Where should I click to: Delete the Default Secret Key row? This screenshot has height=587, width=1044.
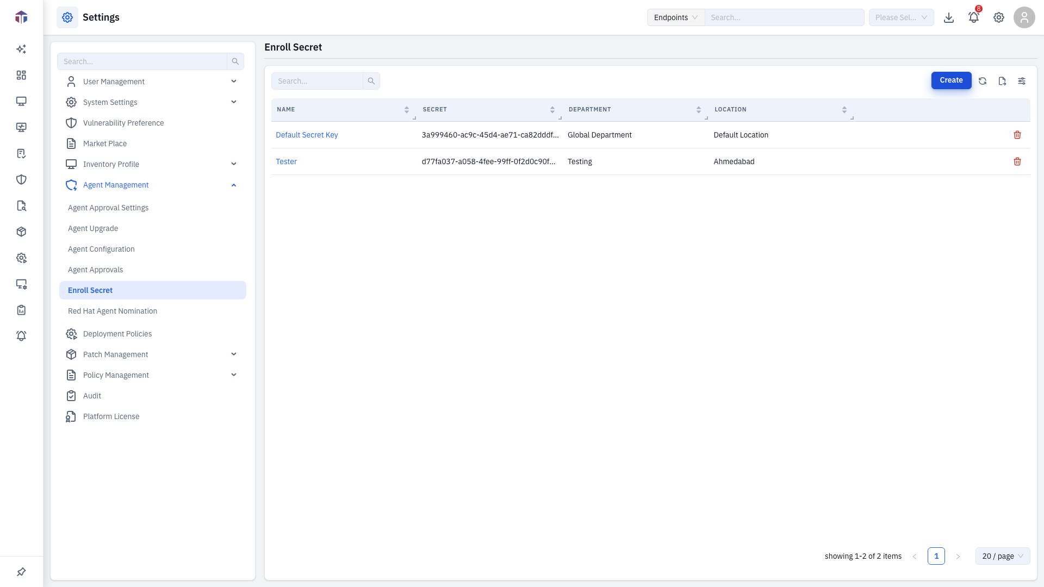[x=1017, y=135]
